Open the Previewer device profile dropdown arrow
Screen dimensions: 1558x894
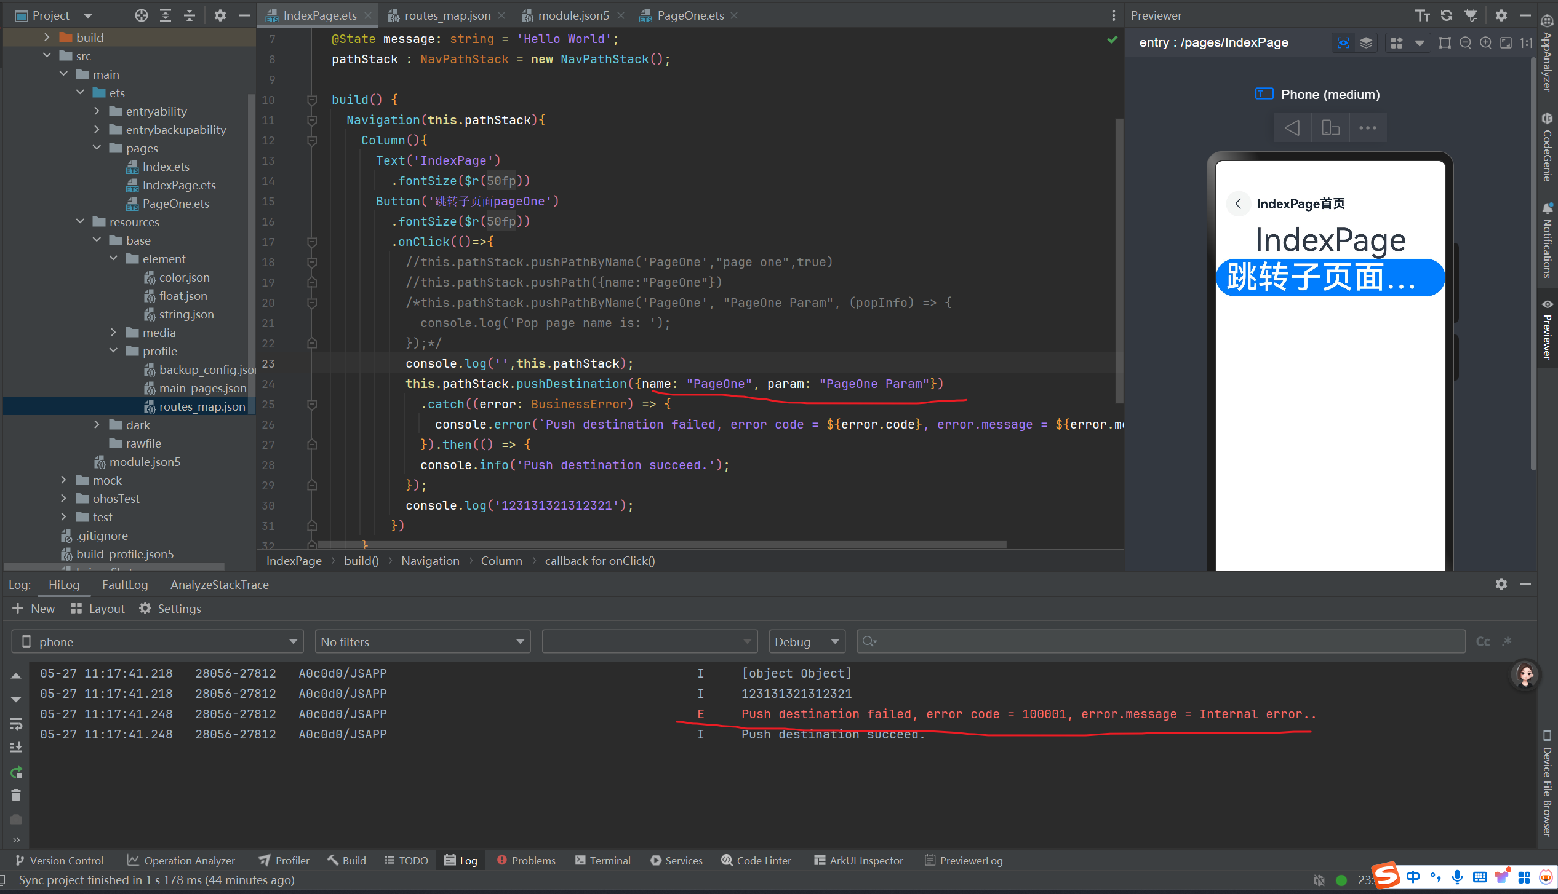tap(1420, 42)
